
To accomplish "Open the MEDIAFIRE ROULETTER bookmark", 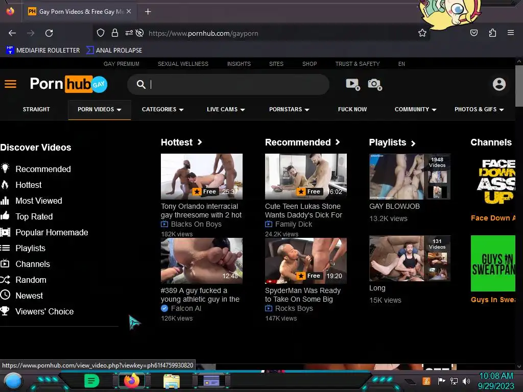I will point(43,51).
